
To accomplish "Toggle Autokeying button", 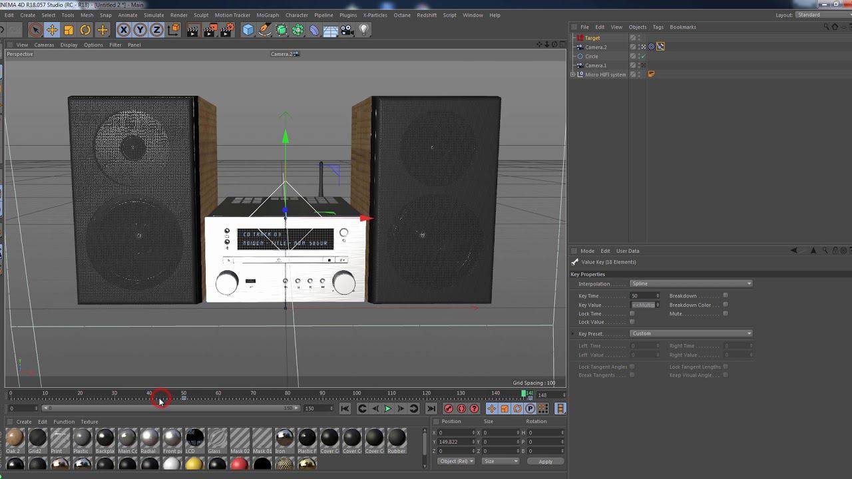I will (x=461, y=408).
